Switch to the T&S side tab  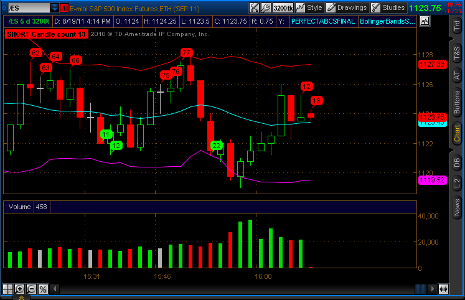(457, 53)
